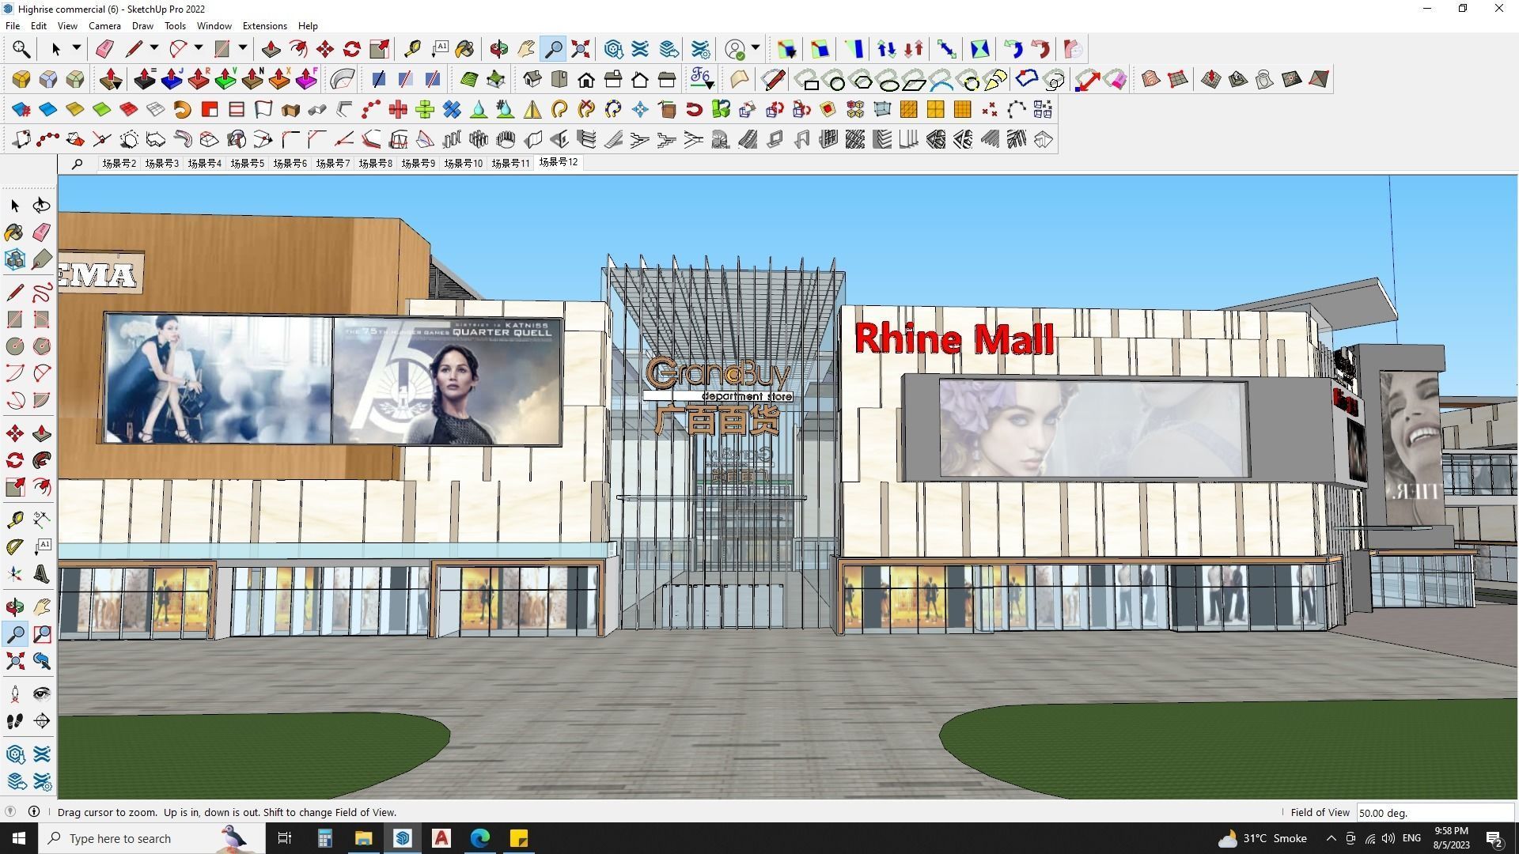Choose the Make Component tool
Screen dimensions: 1519x854
point(14,259)
